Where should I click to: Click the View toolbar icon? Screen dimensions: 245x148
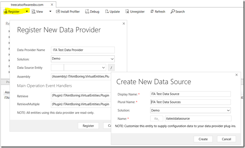(33, 11)
